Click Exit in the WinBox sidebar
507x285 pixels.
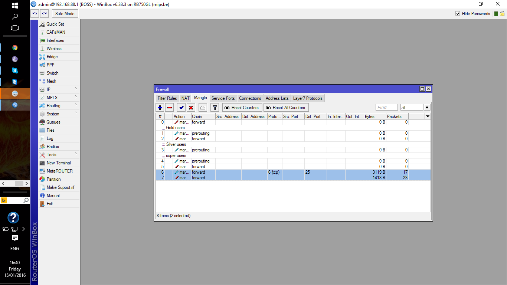pyautogui.click(x=59, y=204)
